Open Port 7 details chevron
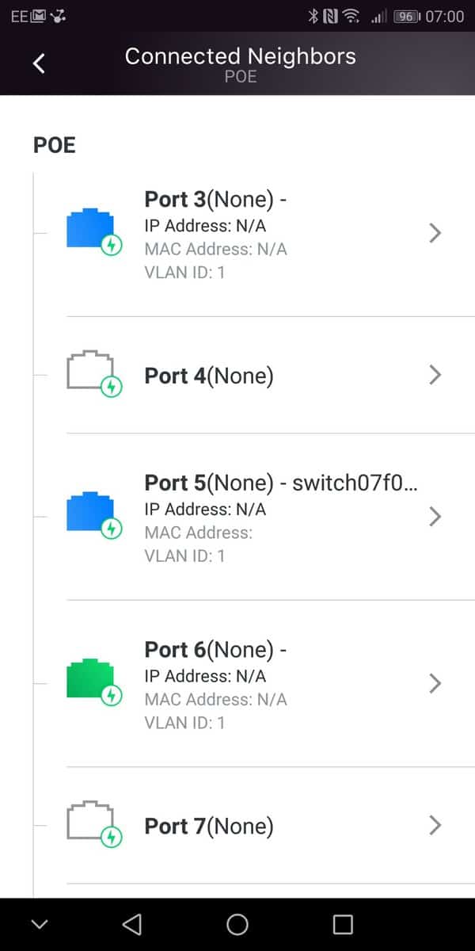The width and height of the screenshot is (475, 951). (x=434, y=825)
